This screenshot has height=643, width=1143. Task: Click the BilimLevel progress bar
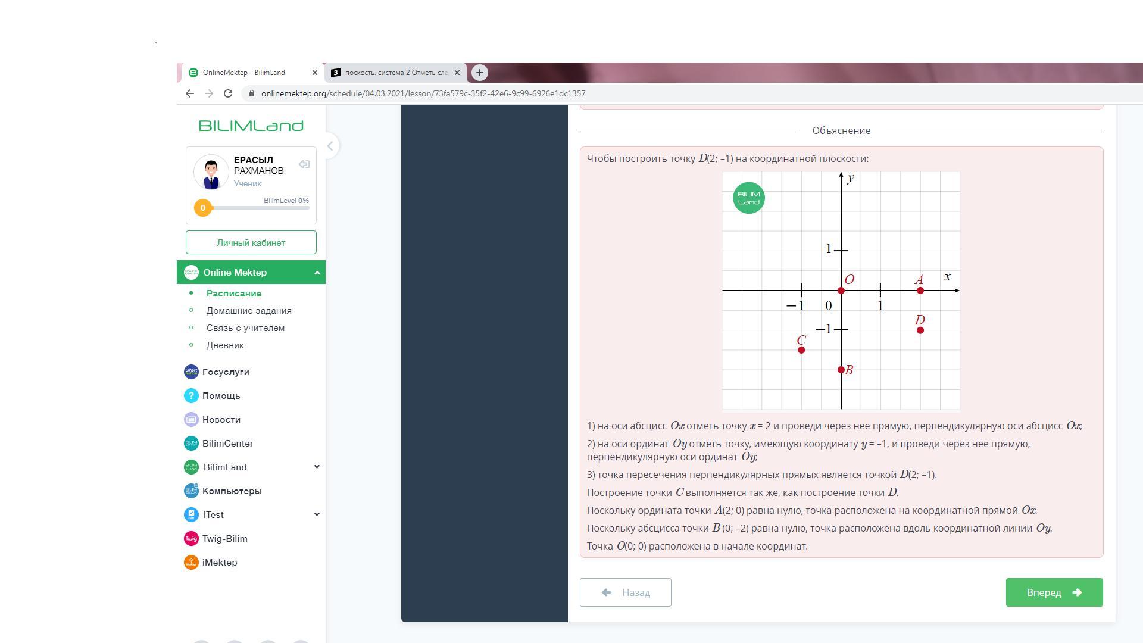tap(260, 208)
